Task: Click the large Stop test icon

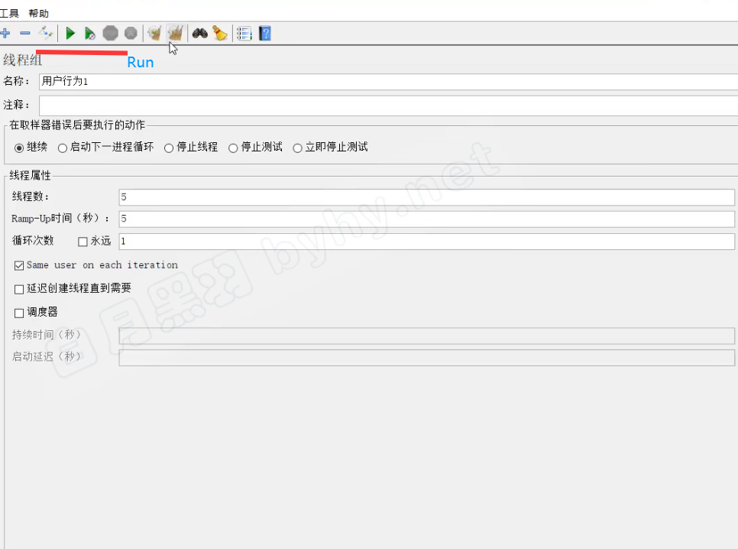Action: tap(111, 33)
